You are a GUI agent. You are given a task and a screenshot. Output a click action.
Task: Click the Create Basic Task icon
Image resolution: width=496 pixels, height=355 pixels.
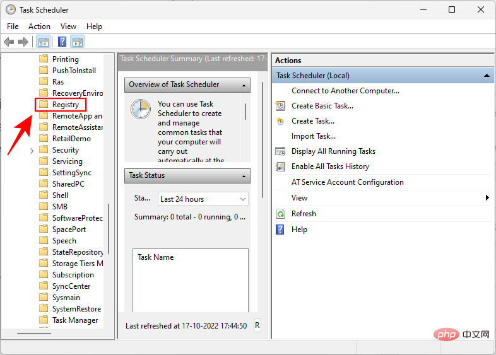coord(280,106)
